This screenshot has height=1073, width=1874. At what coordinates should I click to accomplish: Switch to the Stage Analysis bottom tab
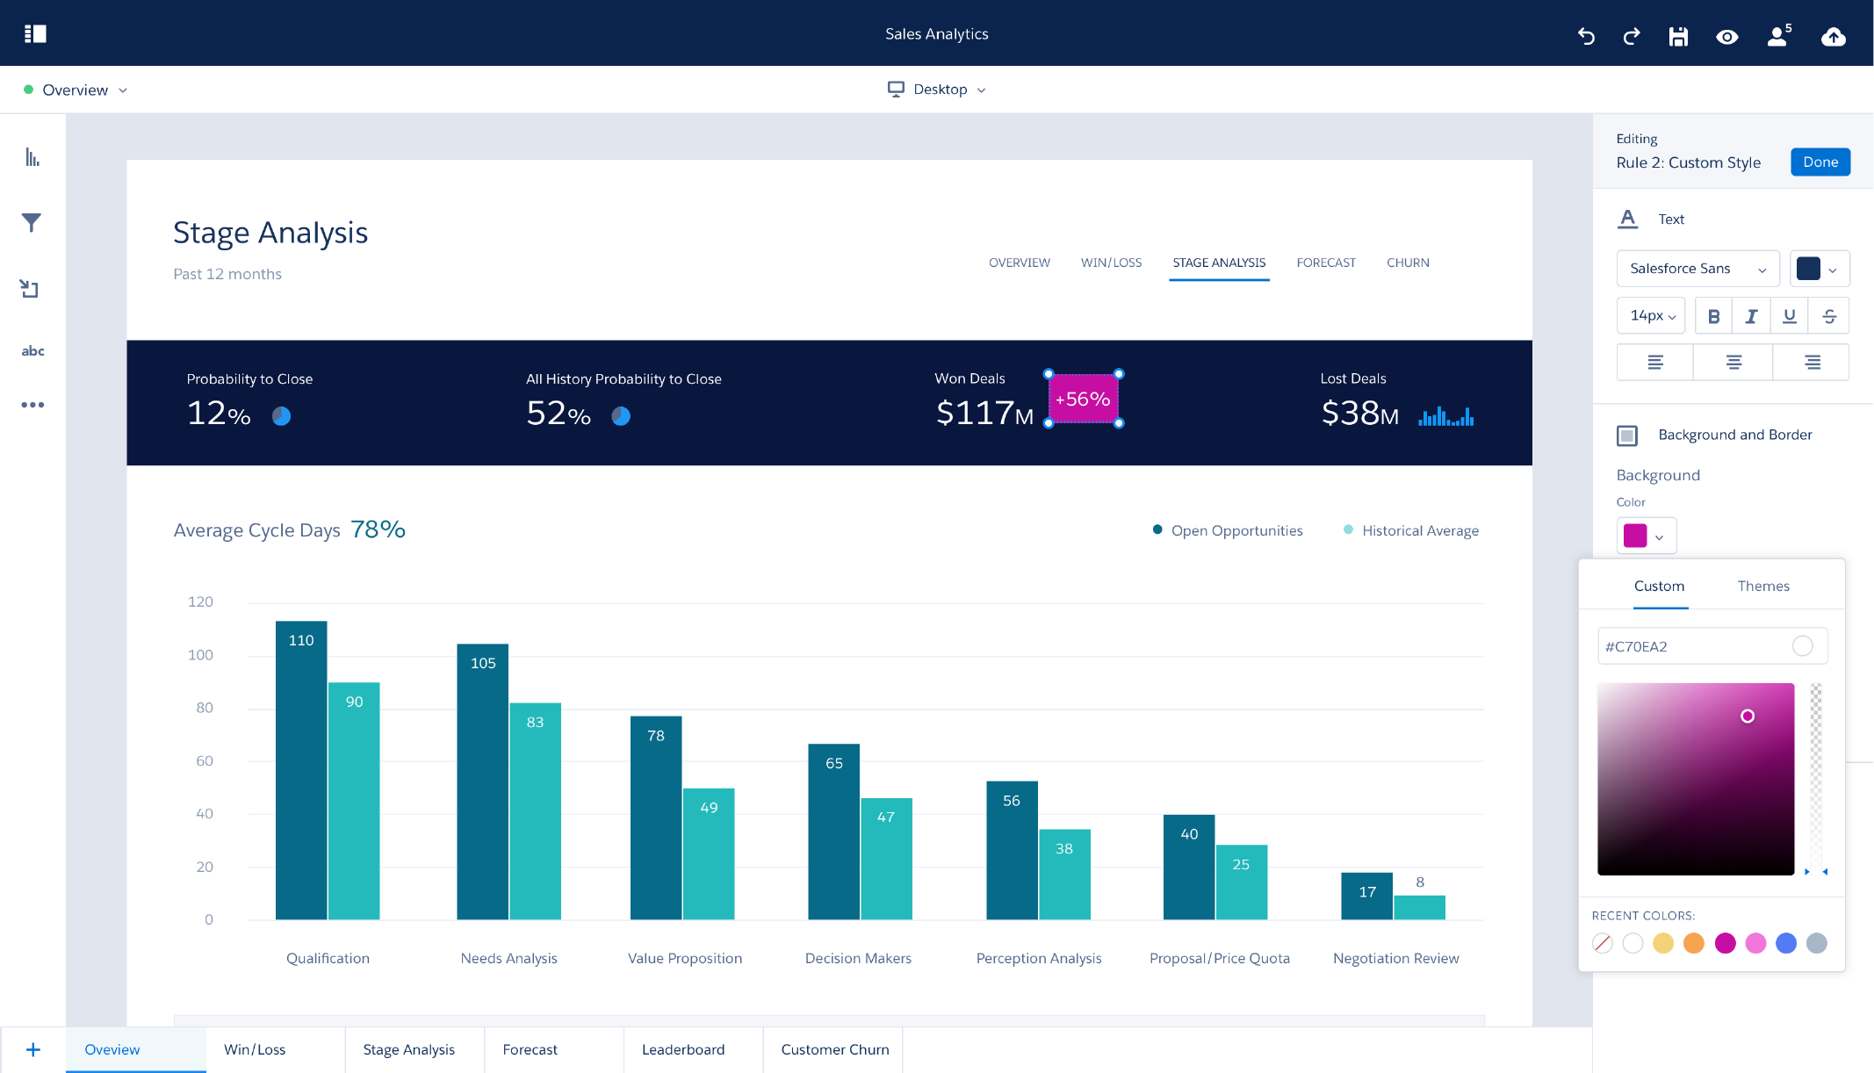[414, 1049]
